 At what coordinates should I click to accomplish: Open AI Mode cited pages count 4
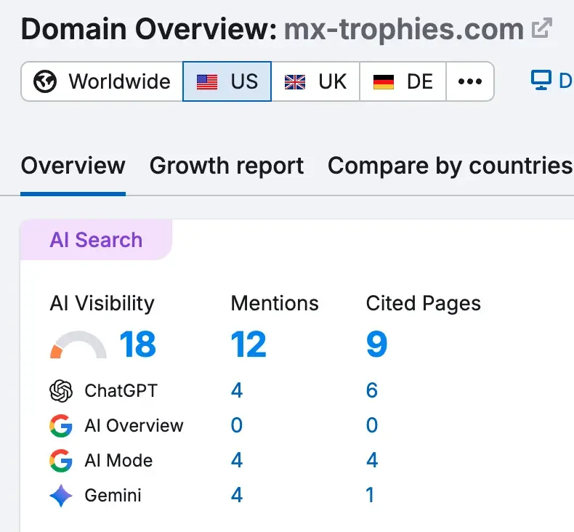coord(372,460)
